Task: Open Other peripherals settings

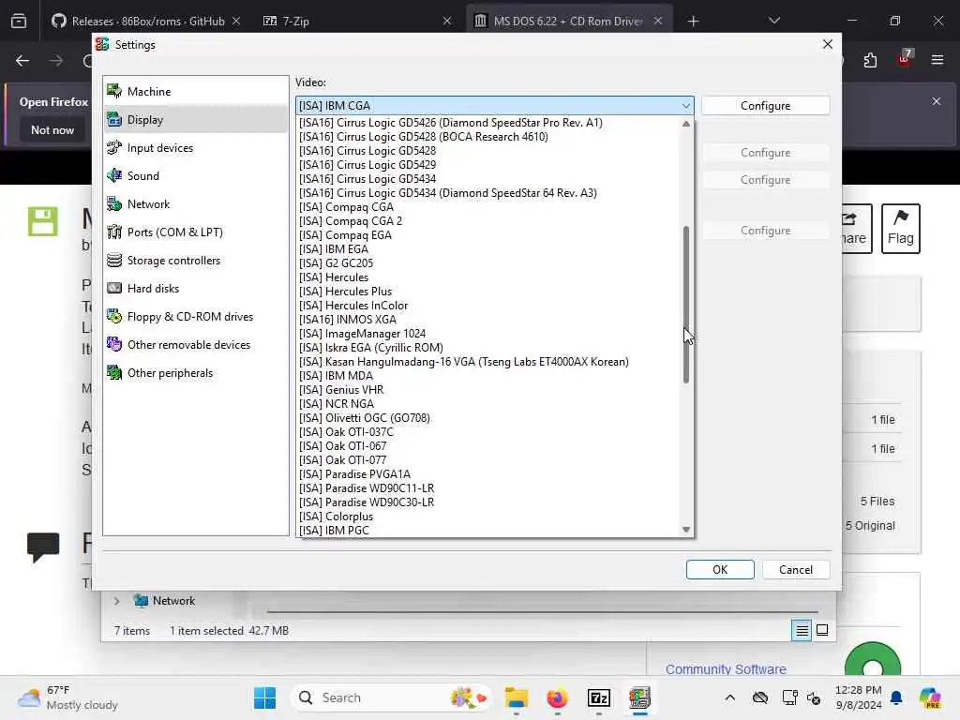Action: point(195,373)
